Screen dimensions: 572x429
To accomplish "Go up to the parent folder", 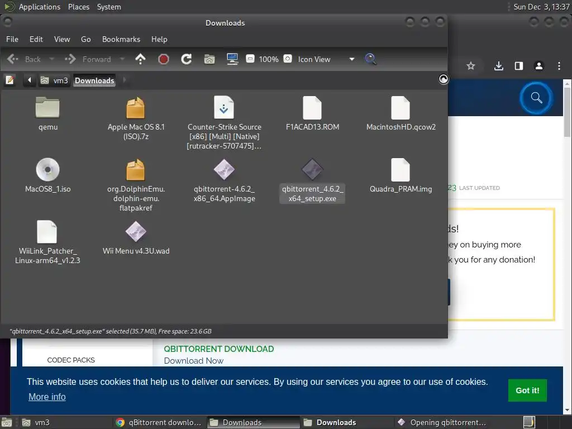I will (140, 59).
